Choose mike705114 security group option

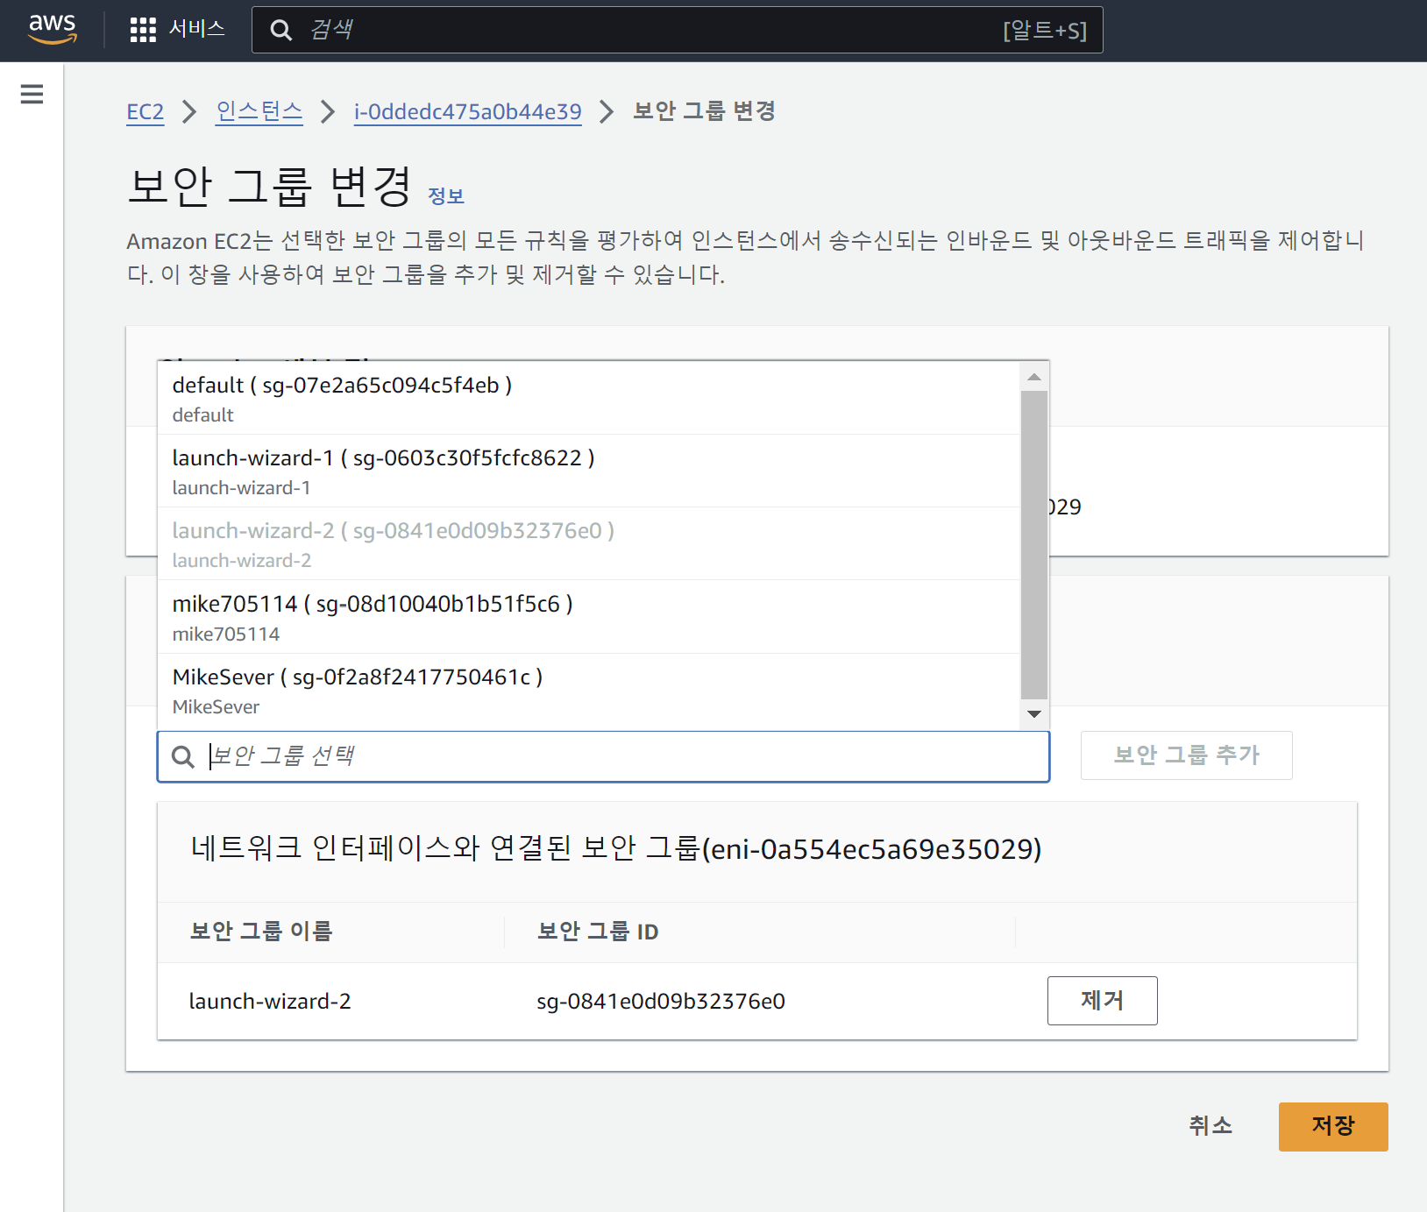click(x=589, y=617)
